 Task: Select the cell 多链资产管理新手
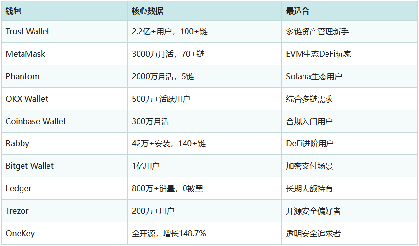(349, 31)
